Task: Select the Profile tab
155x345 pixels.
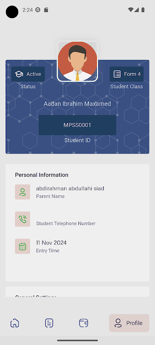Action: tap(129, 323)
